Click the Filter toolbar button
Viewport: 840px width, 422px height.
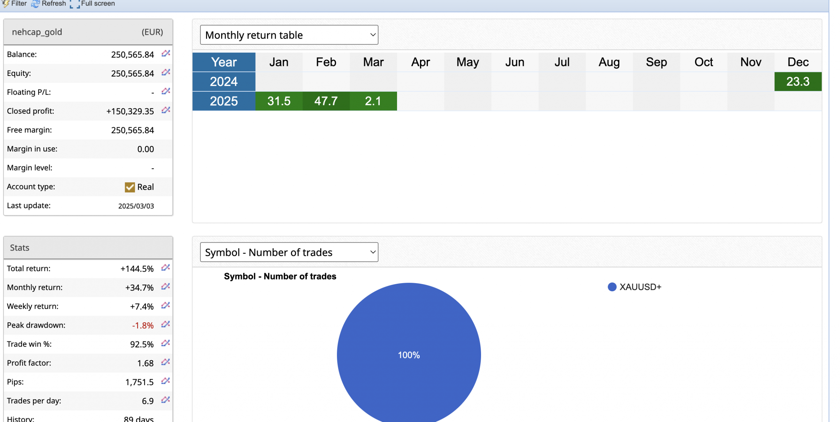tap(14, 4)
